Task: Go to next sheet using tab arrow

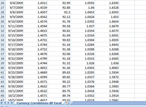Action: tap(9, 103)
